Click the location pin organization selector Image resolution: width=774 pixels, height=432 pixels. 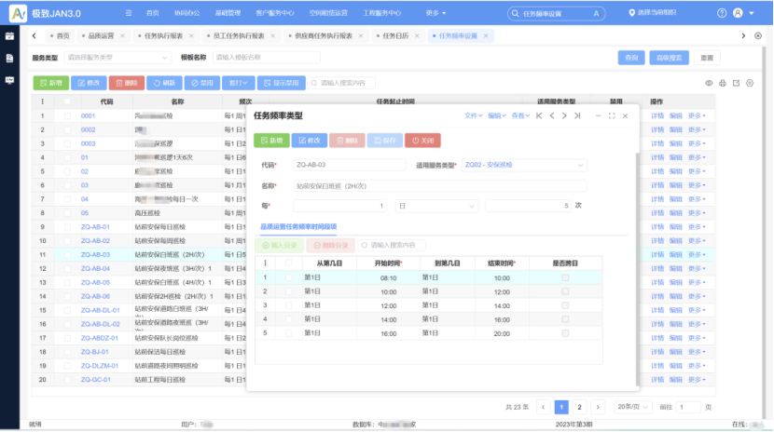(x=652, y=13)
